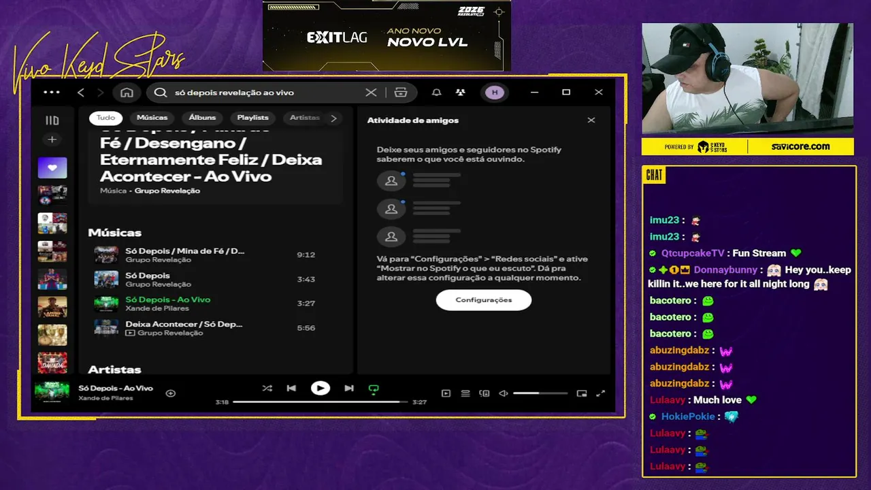This screenshot has width=871, height=490.
Task: Show more filter chips with the chevron
Action: point(333,118)
